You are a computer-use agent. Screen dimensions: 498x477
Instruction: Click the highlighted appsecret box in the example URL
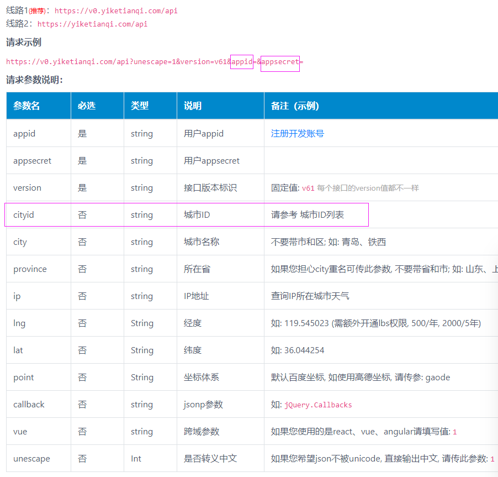[280, 61]
